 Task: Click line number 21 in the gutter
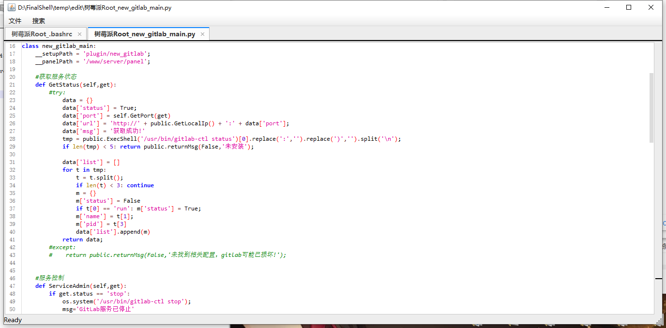pyautogui.click(x=12, y=85)
